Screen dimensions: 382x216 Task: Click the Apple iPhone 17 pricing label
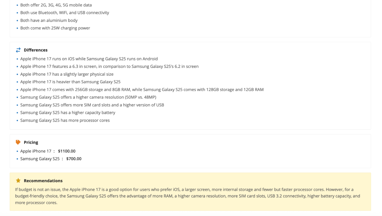36,151
